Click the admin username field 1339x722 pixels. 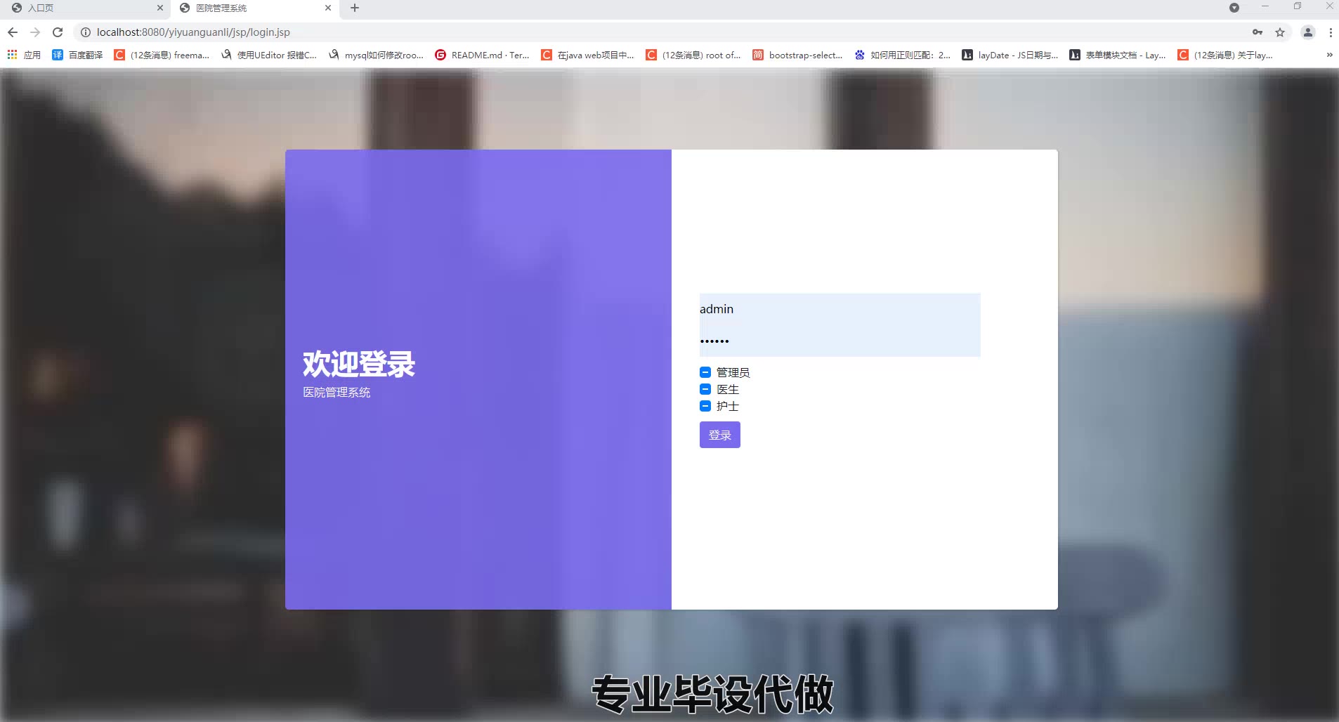[x=840, y=309]
